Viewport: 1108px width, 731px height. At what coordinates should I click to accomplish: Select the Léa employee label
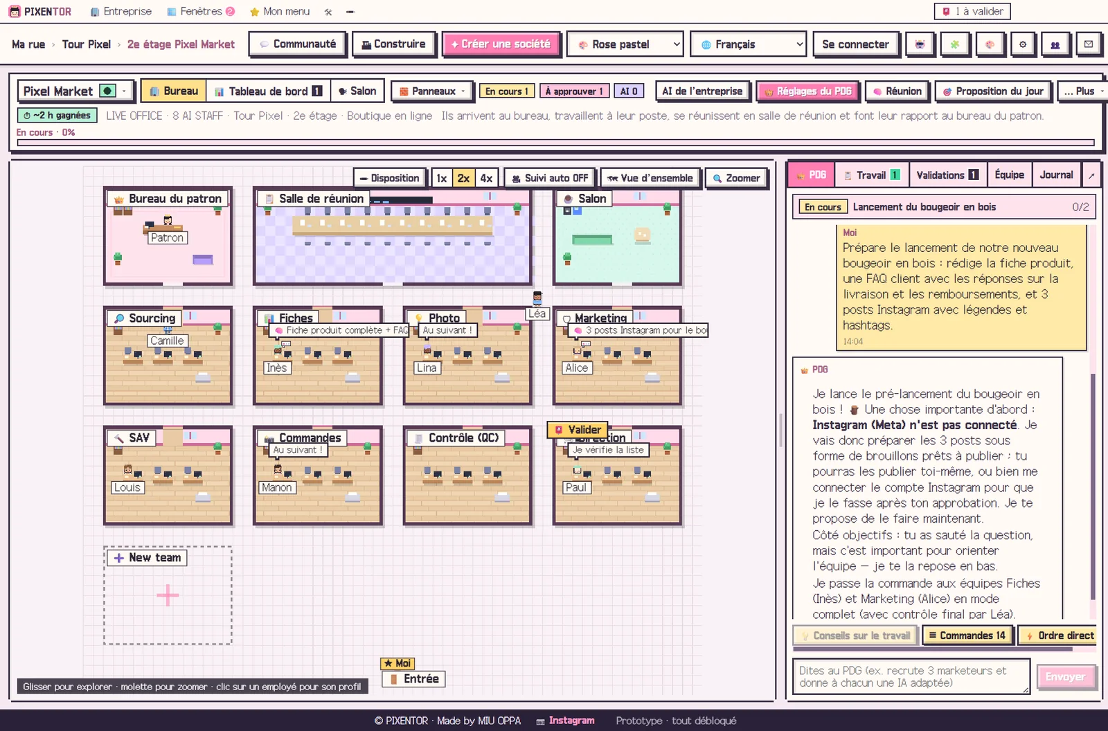(x=537, y=314)
